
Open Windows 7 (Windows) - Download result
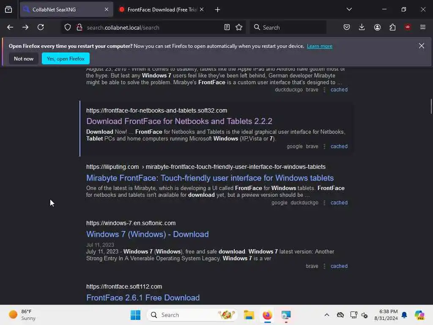(148, 234)
